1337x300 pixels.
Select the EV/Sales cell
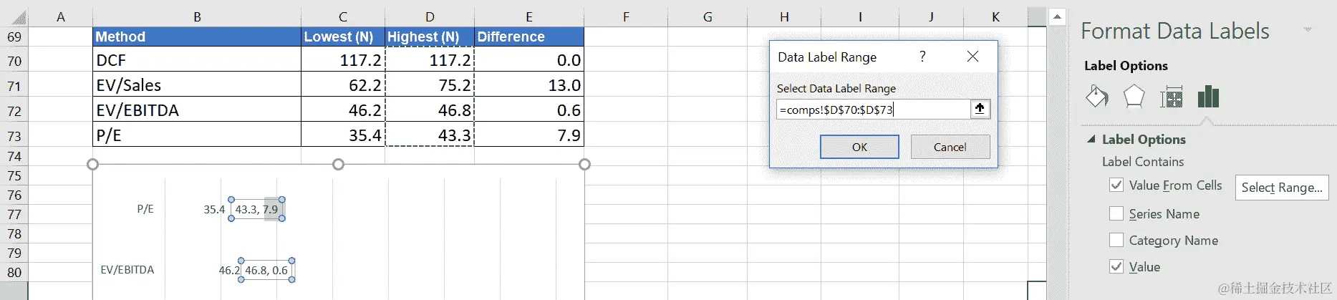197,84
